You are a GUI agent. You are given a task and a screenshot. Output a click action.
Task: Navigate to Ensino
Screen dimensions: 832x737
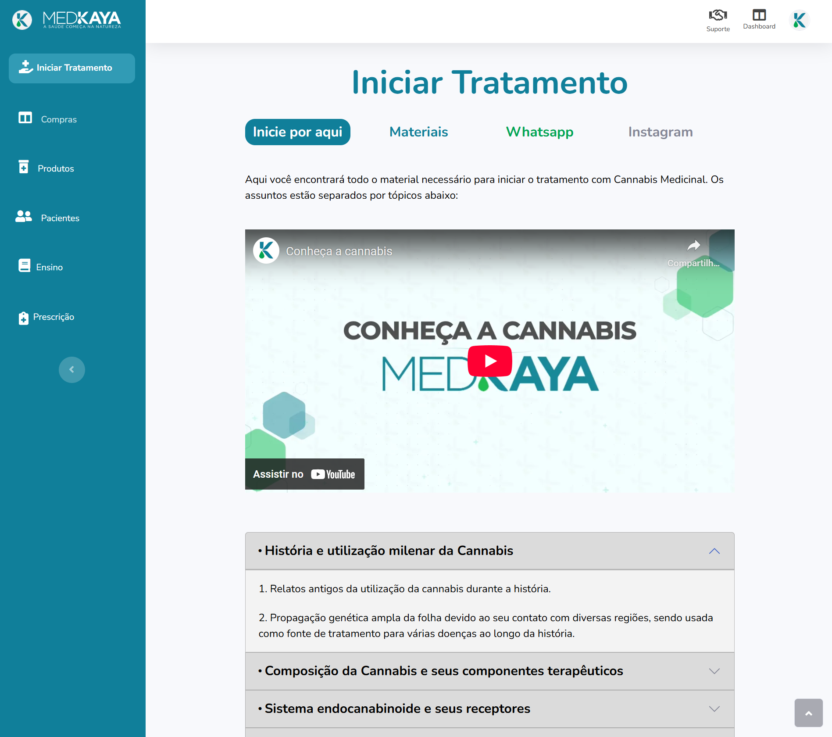tap(50, 267)
